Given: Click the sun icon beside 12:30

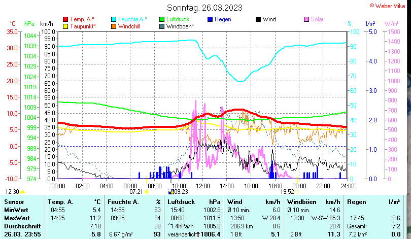Looking at the screenshot, I should point(22,192).
